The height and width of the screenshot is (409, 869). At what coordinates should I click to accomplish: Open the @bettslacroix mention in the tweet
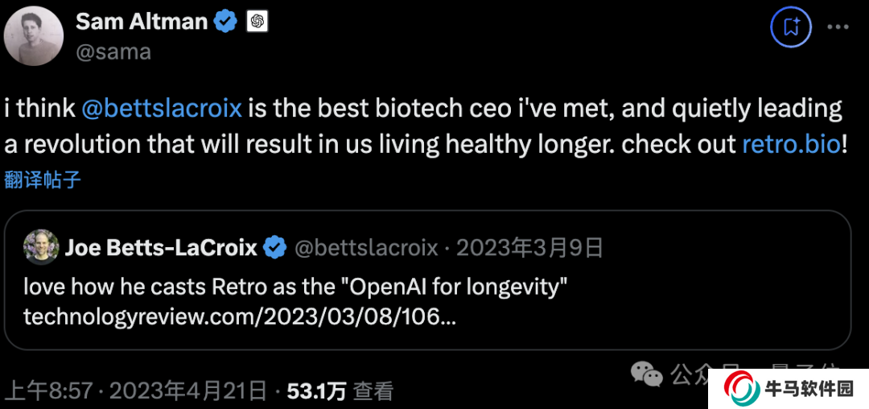pyautogui.click(x=162, y=109)
